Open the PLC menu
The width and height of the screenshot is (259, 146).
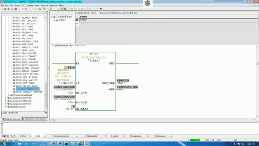click(x=23, y=5)
